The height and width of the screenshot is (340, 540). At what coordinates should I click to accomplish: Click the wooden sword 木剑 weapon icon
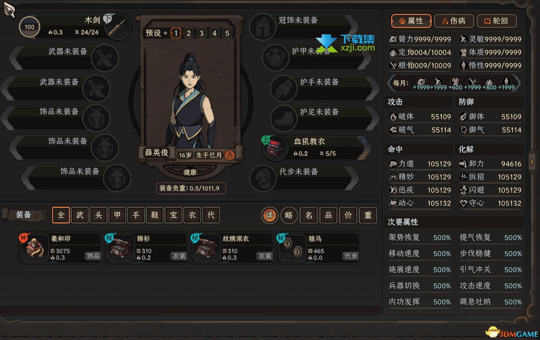click(118, 27)
